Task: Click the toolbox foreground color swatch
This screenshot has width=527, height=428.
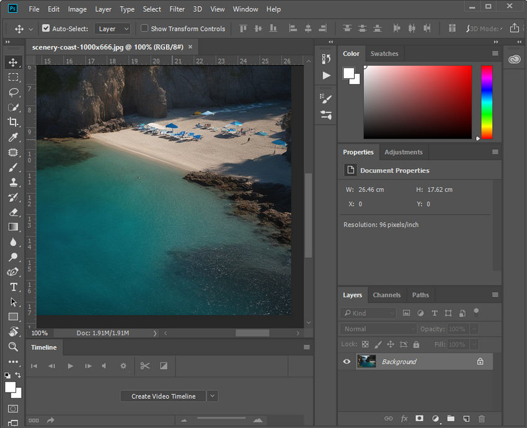Action: (x=10, y=387)
